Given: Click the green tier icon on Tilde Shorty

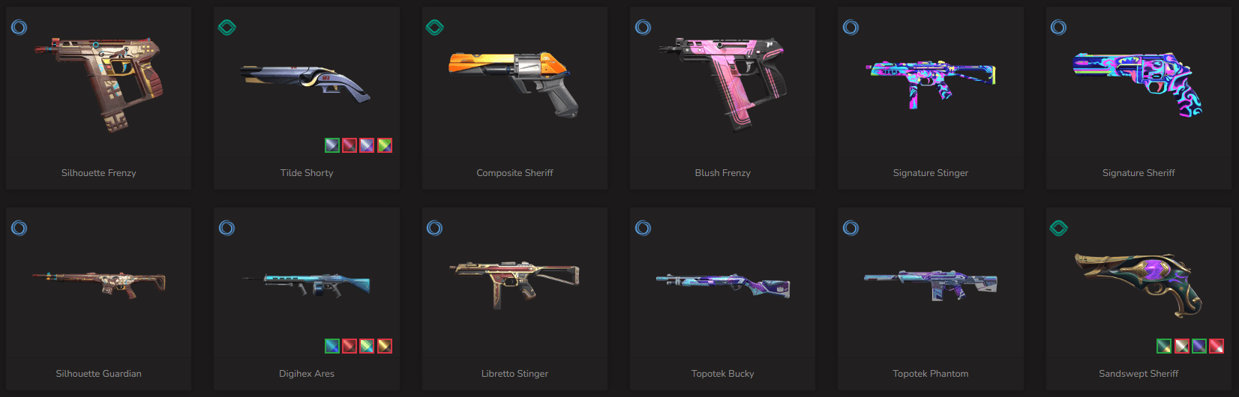Looking at the screenshot, I should pos(226,28).
